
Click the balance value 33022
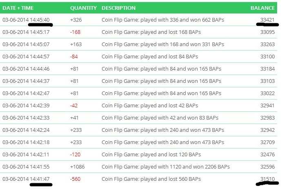point(267,93)
